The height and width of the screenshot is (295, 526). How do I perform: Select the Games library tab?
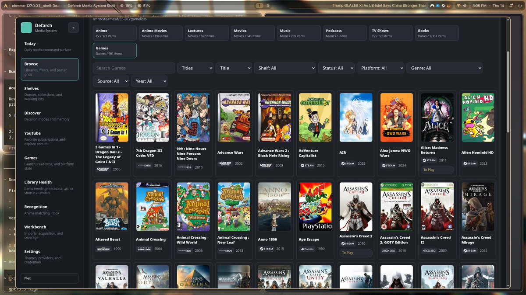click(115, 51)
